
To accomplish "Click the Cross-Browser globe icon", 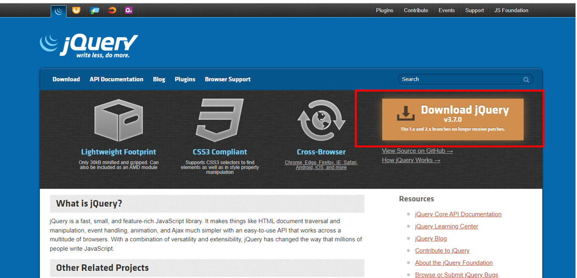I will 321,119.
